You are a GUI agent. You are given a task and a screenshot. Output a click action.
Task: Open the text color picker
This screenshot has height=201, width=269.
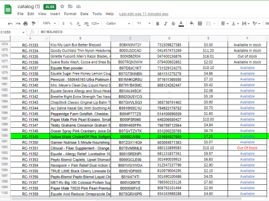click(x=181, y=24)
